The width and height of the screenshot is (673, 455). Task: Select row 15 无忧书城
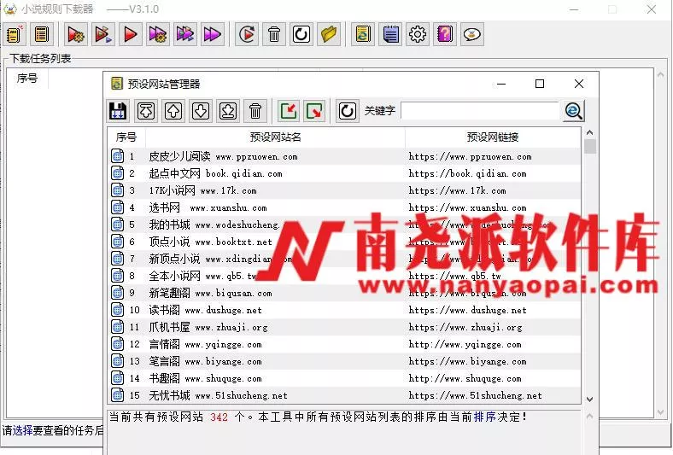(344, 395)
